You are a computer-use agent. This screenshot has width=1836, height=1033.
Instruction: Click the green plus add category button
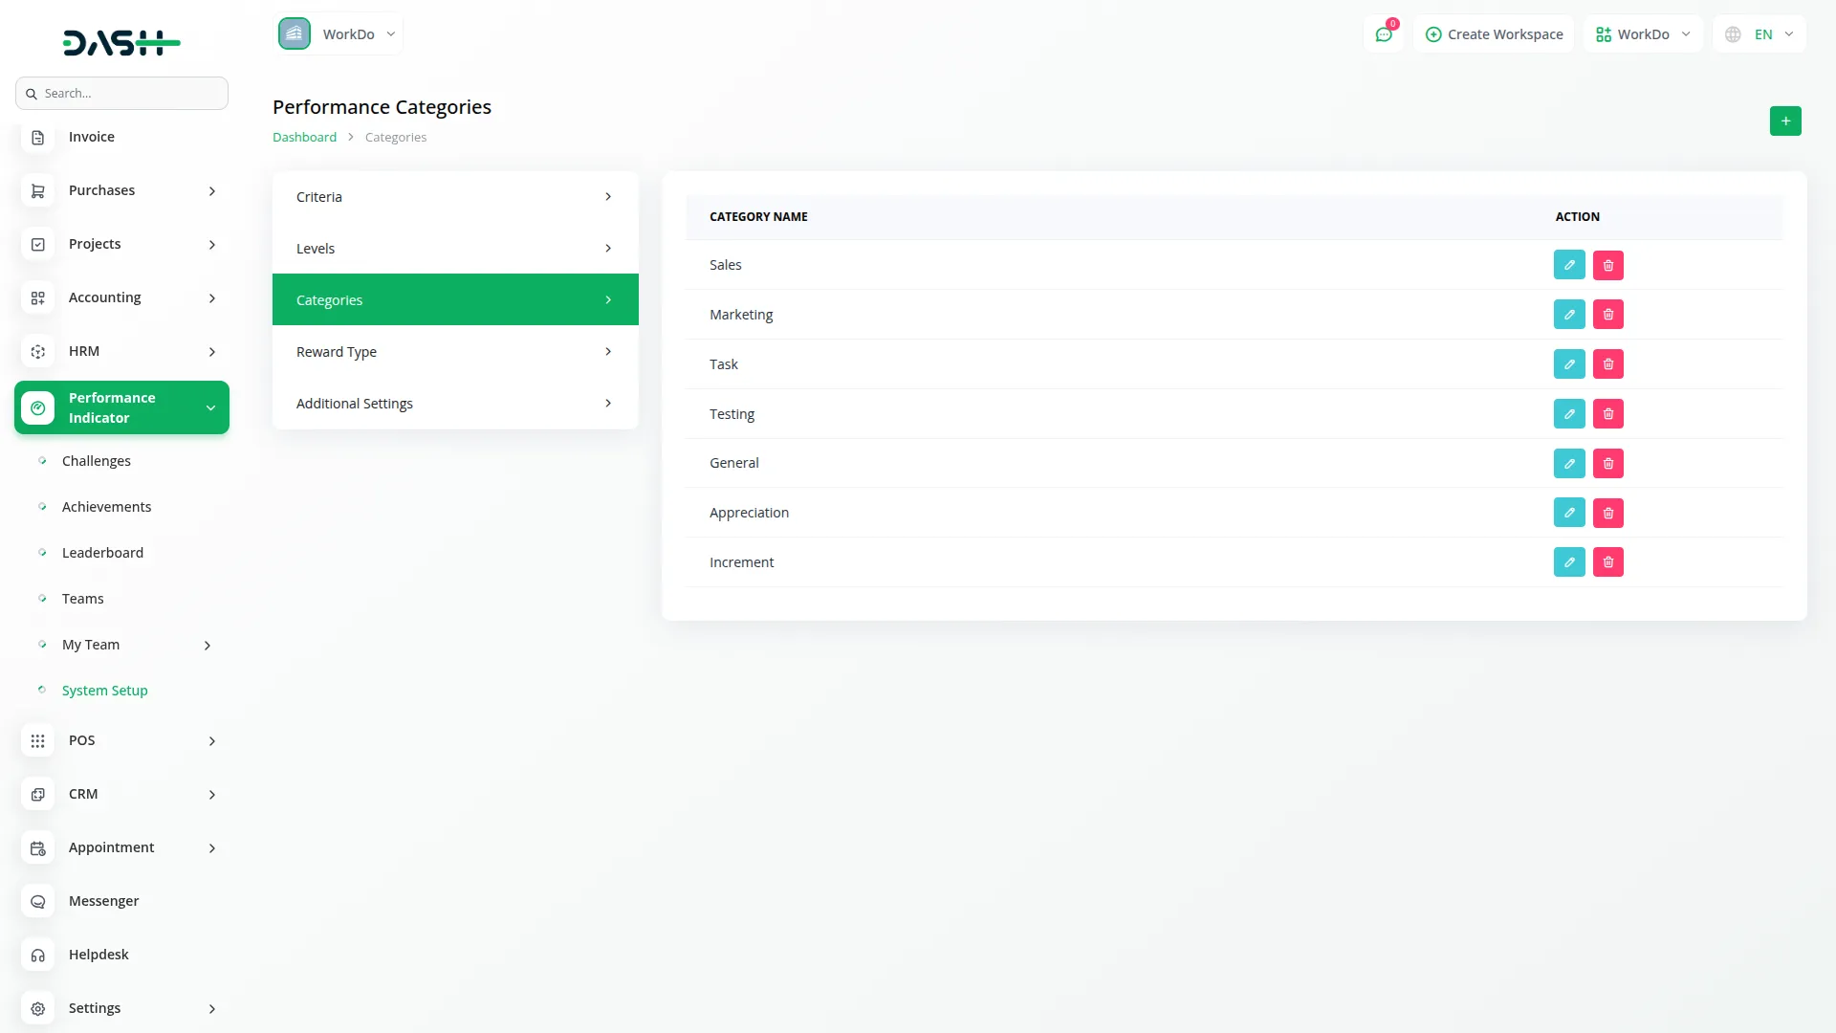1785,121
